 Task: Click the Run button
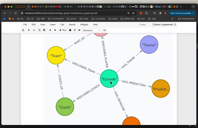pos(63,30)
